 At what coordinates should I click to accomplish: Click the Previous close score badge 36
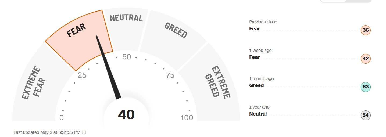(366, 30)
